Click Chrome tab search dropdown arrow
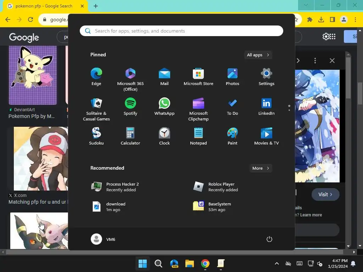Screen dimensions: 363x272 [x=306, y=5]
